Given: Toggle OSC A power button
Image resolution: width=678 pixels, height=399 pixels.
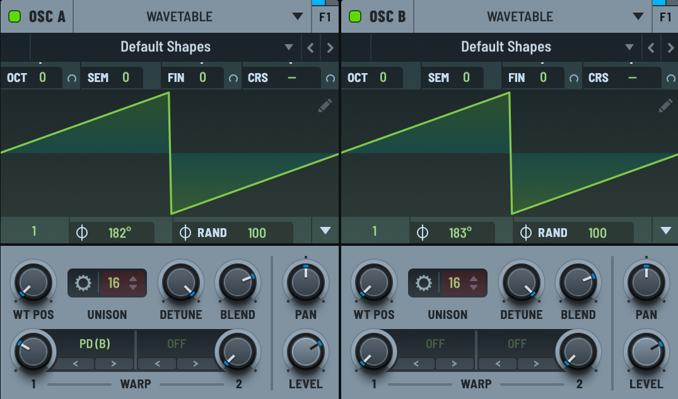Looking at the screenshot, I should (x=15, y=17).
